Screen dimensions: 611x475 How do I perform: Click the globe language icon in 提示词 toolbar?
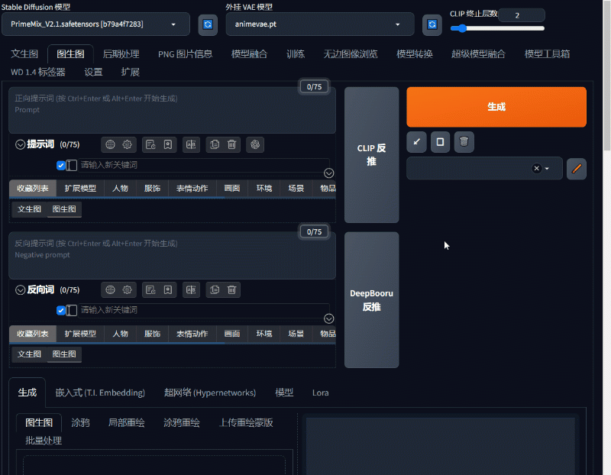[110, 144]
